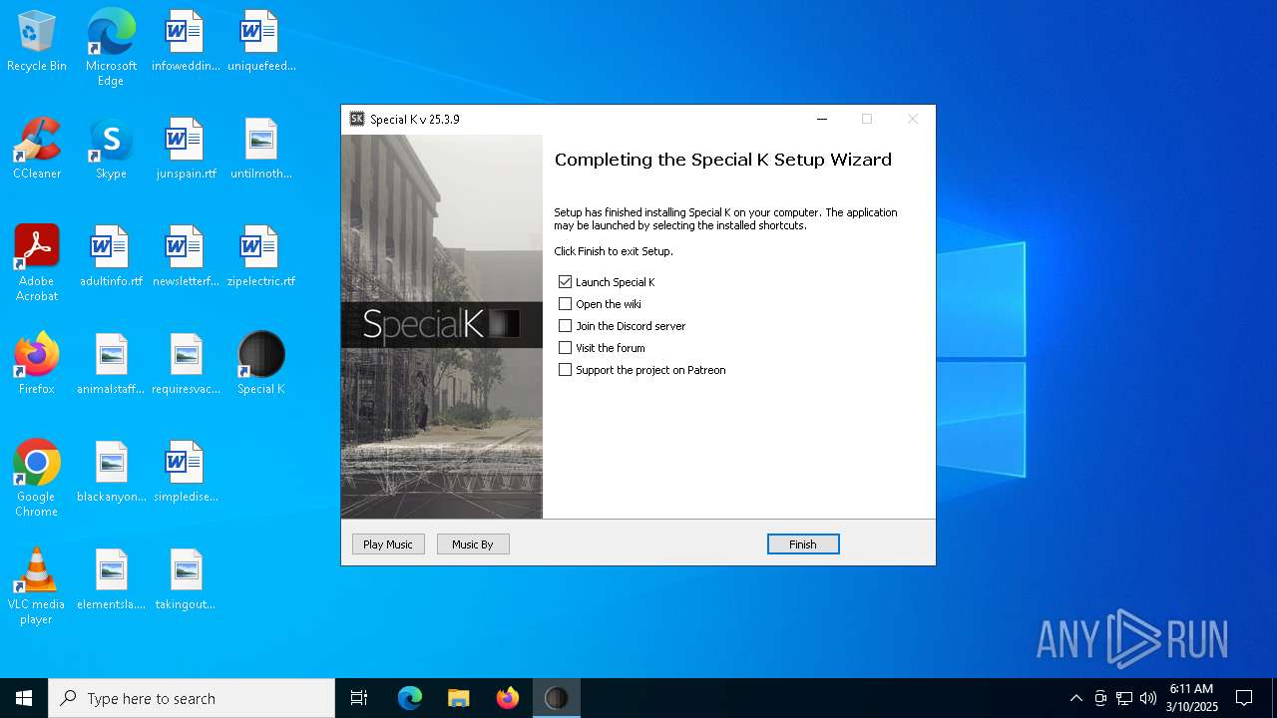Open the Special K desktop shortcut
This screenshot has width=1277, height=718.
pyautogui.click(x=261, y=365)
